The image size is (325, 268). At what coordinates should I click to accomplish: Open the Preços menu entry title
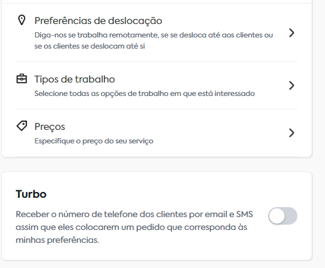click(50, 127)
